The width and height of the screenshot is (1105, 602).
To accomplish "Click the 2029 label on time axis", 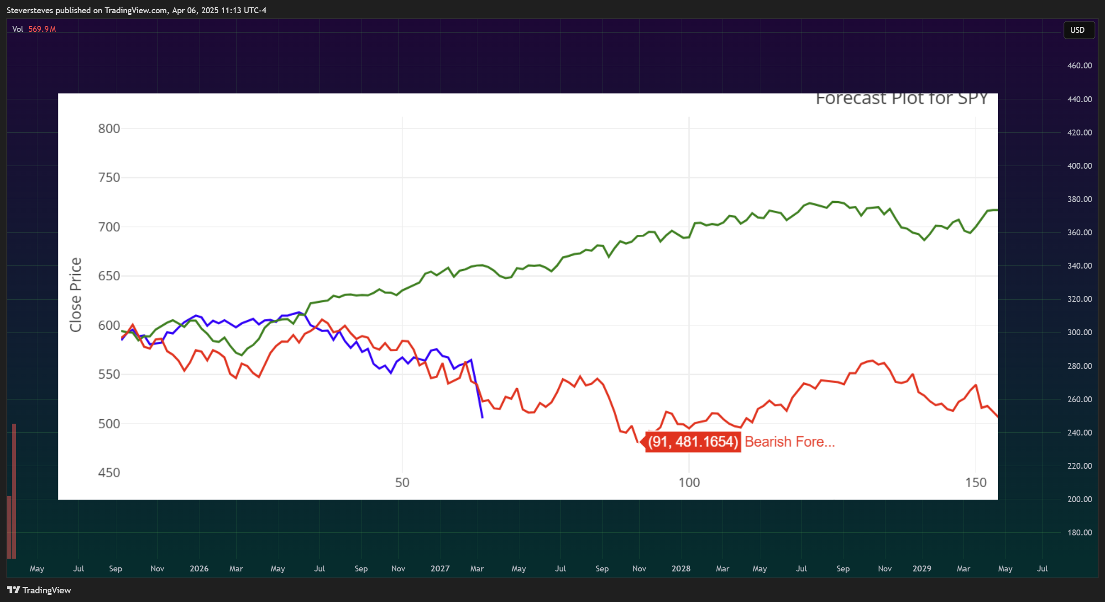I will coord(922,569).
